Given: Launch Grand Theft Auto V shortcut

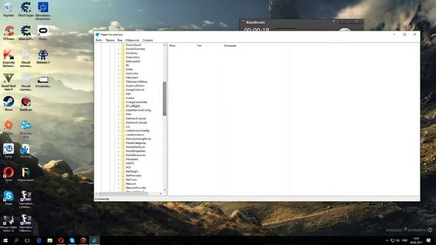Looking at the screenshot, I should pyautogui.click(x=9, y=82).
